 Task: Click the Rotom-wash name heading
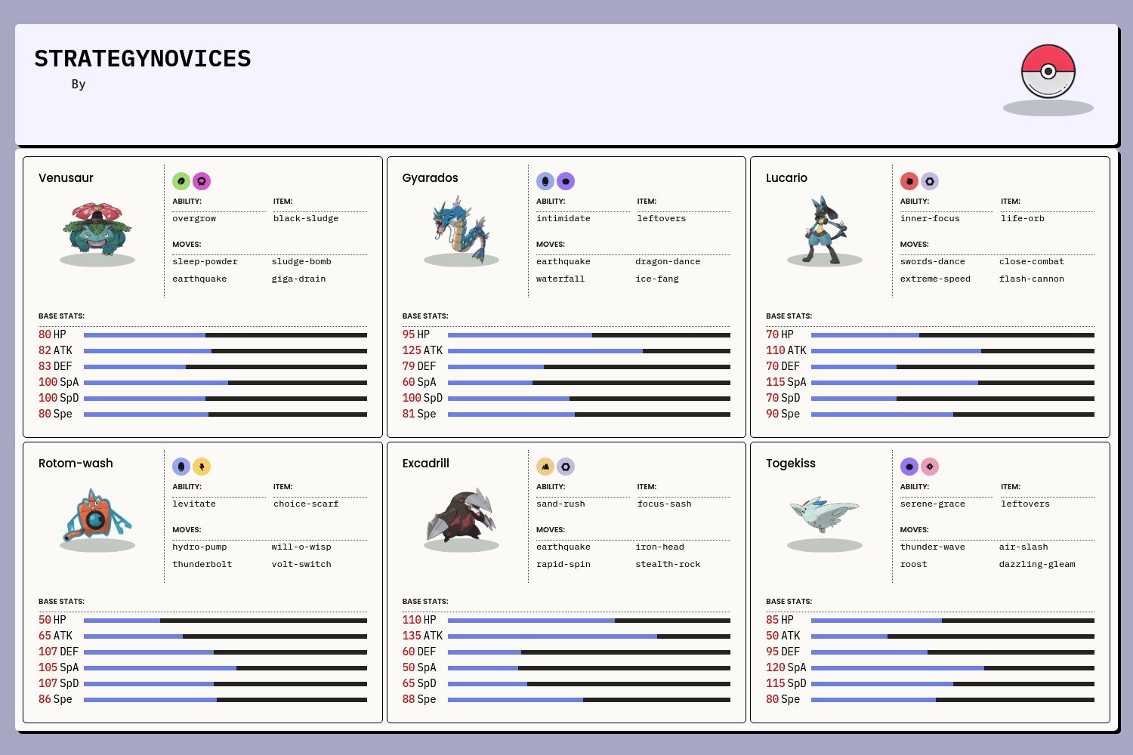click(x=76, y=464)
